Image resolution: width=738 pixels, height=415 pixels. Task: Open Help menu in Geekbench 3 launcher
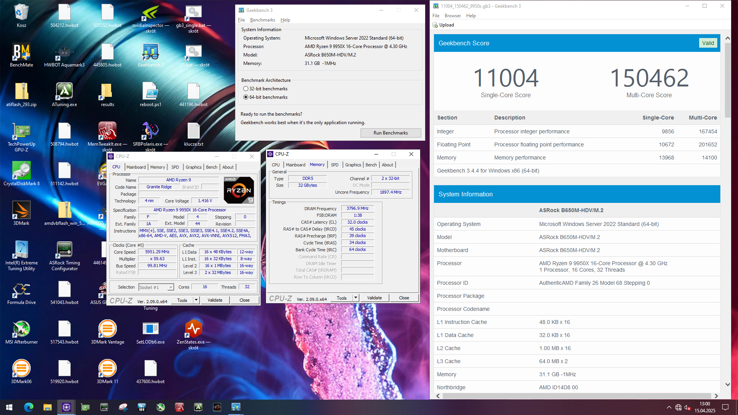click(x=285, y=20)
